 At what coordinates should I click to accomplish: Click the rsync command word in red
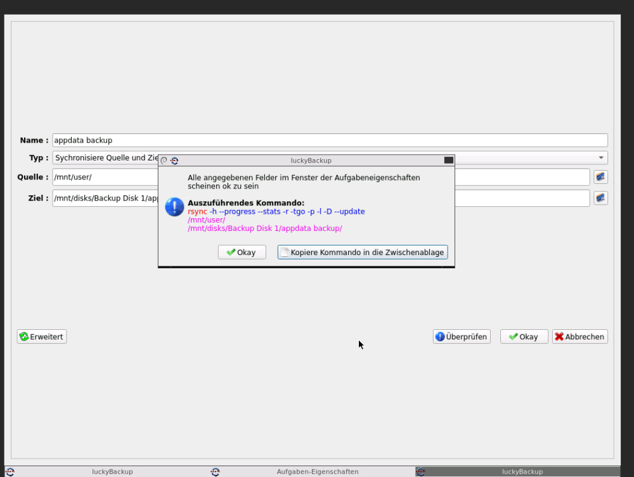point(197,212)
